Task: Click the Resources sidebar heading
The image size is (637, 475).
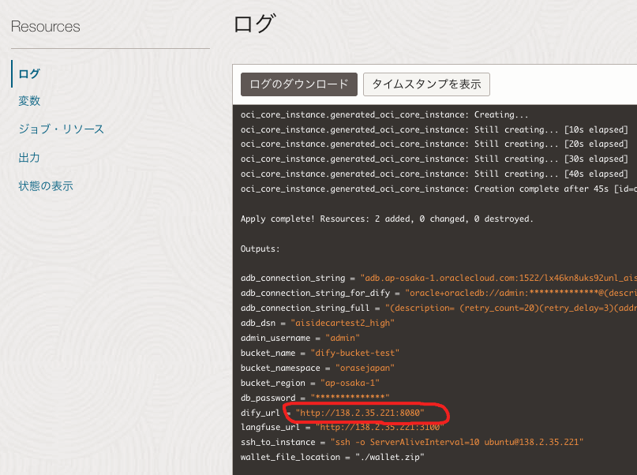Action: pos(46,27)
